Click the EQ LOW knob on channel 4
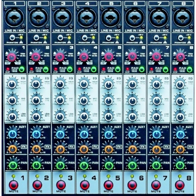Viewport: 196px width, 196px height. point(84,117)
